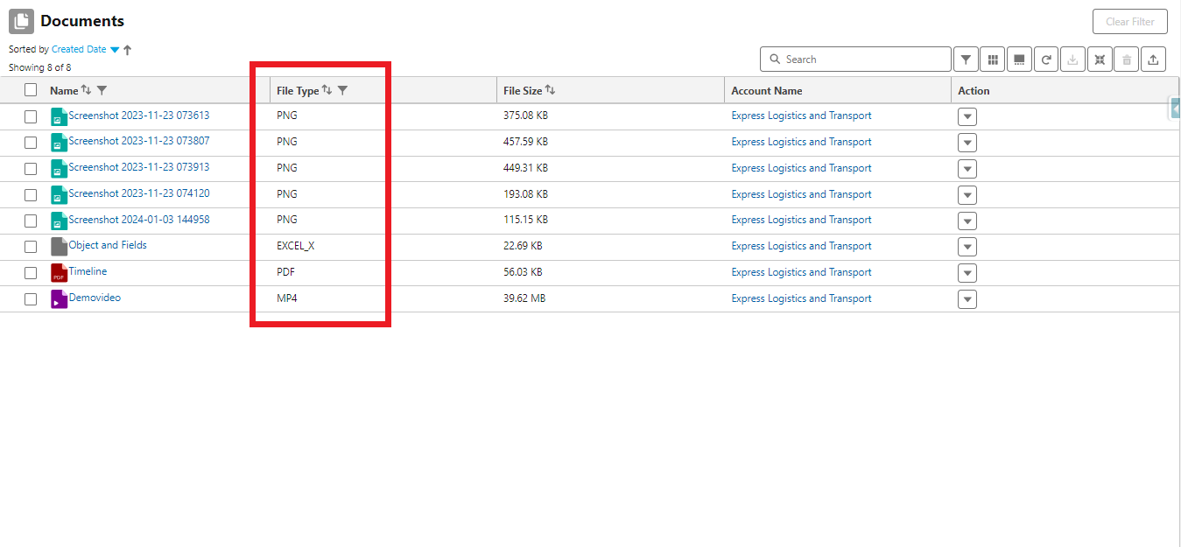Image resolution: width=1181 pixels, height=547 pixels.
Task: Click the side panel handle at right edge
Action: click(x=1176, y=108)
